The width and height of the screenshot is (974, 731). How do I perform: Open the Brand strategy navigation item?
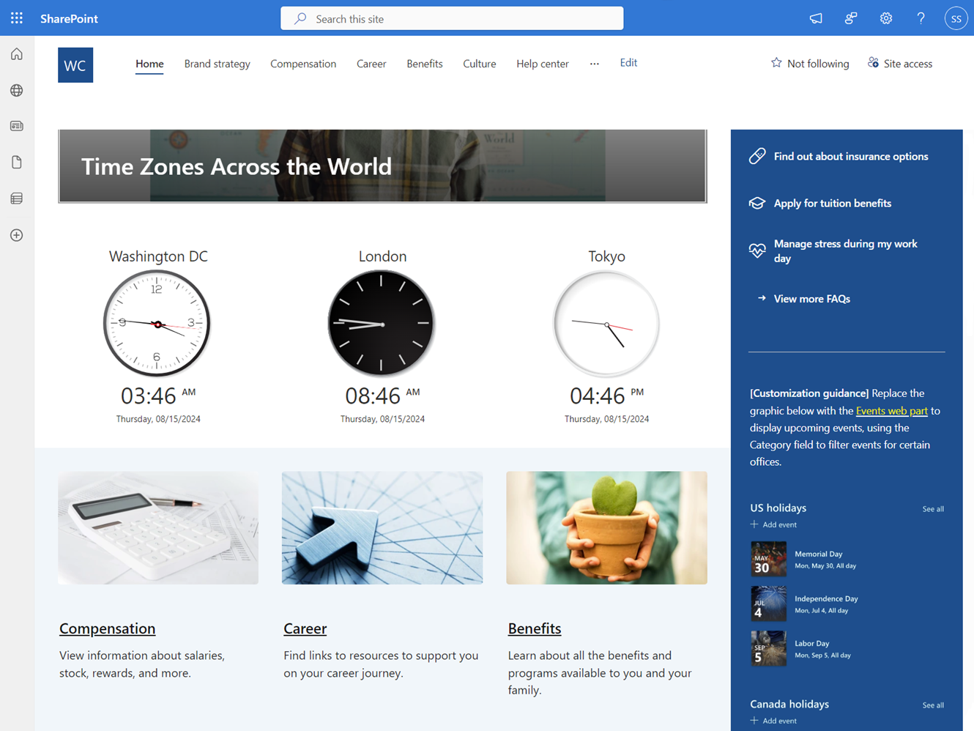pyautogui.click(x=217, y=64)
